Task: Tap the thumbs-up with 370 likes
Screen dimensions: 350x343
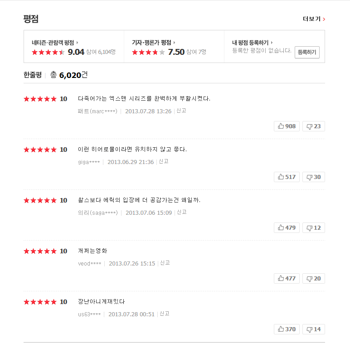Action: pyautogui.click(x=287, y=329)
